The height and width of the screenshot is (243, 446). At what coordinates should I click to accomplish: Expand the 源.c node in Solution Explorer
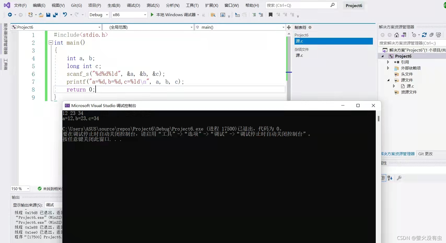[x=394, y=86]
